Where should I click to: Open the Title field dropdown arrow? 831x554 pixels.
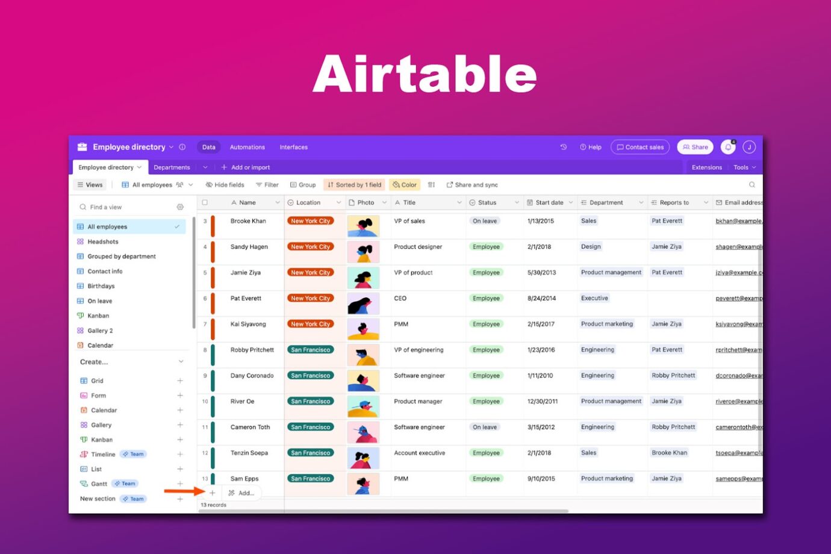[x=459, y=203]
